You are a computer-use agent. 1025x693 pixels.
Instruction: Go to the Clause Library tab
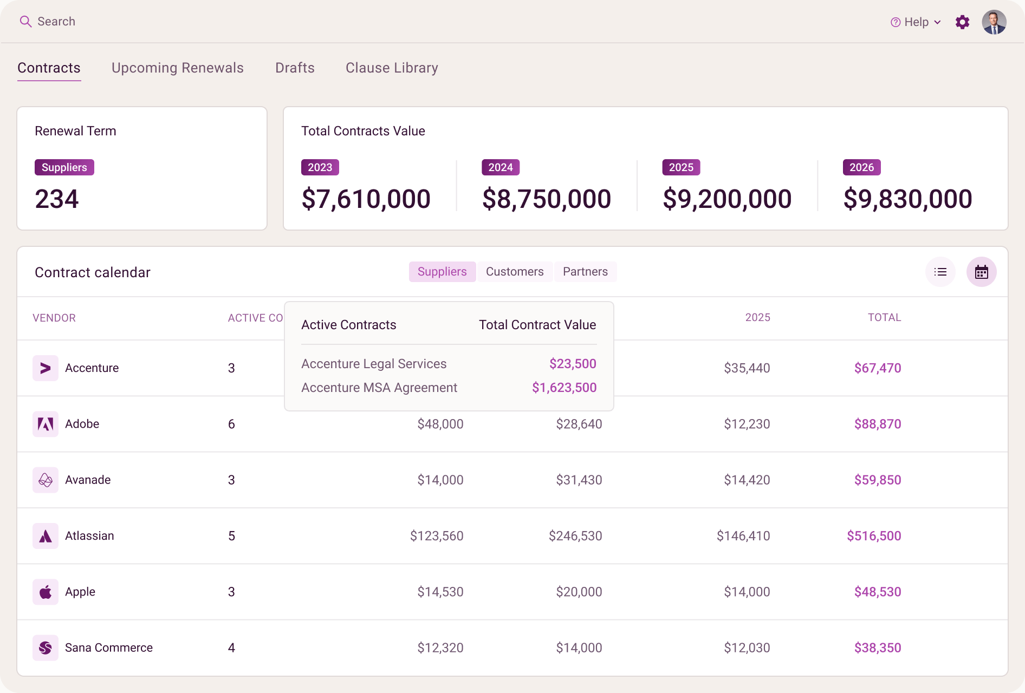point(392,68)
